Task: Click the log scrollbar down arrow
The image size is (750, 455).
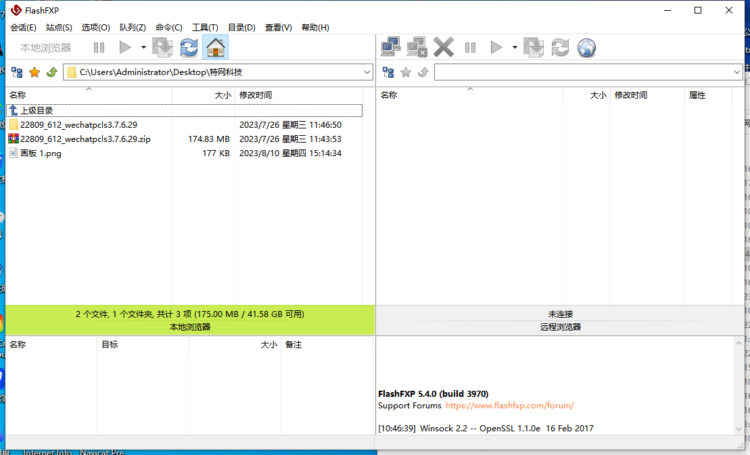Action: [739, 429]
